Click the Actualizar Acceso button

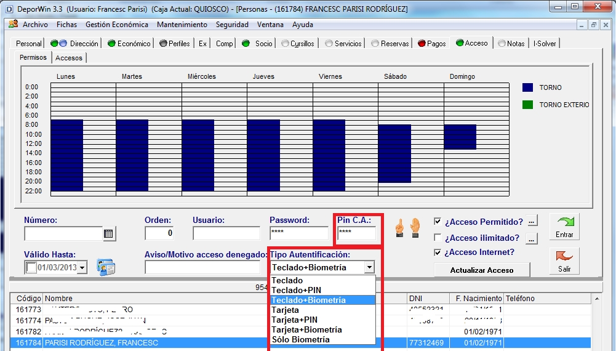[x=482, y=270]
